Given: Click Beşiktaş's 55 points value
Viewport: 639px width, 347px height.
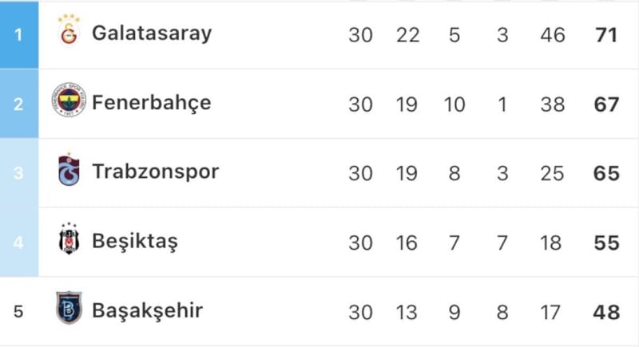Looking at the screenshot, I should (607, 243).
